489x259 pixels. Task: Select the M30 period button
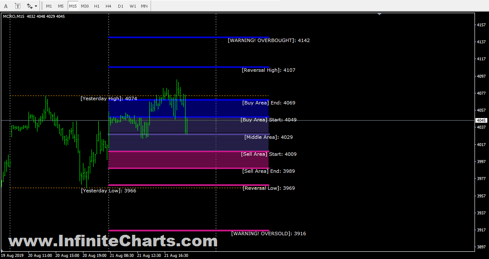point(84,6)
